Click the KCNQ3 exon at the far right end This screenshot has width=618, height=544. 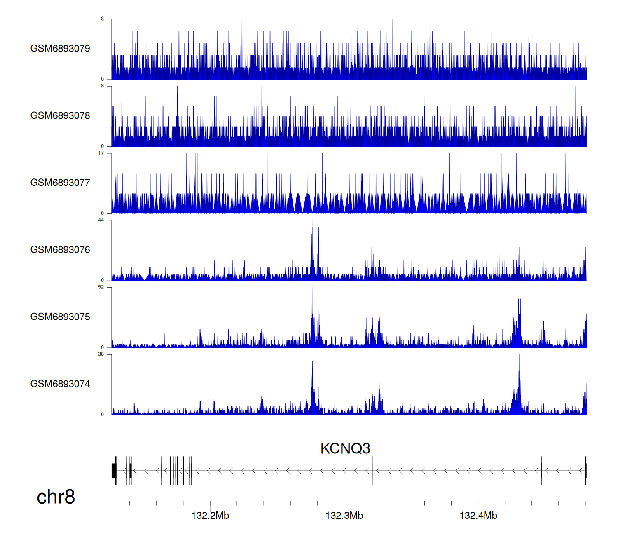click(x=585, y=471)
